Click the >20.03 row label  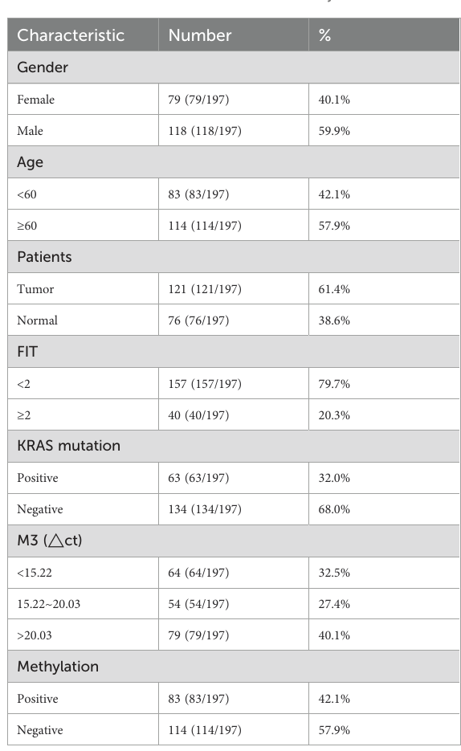[35, 635]
